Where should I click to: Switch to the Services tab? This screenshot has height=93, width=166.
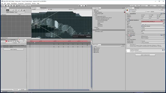(137, 8)
